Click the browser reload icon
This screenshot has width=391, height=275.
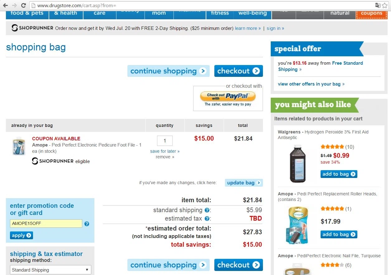(x=23, y=5)
